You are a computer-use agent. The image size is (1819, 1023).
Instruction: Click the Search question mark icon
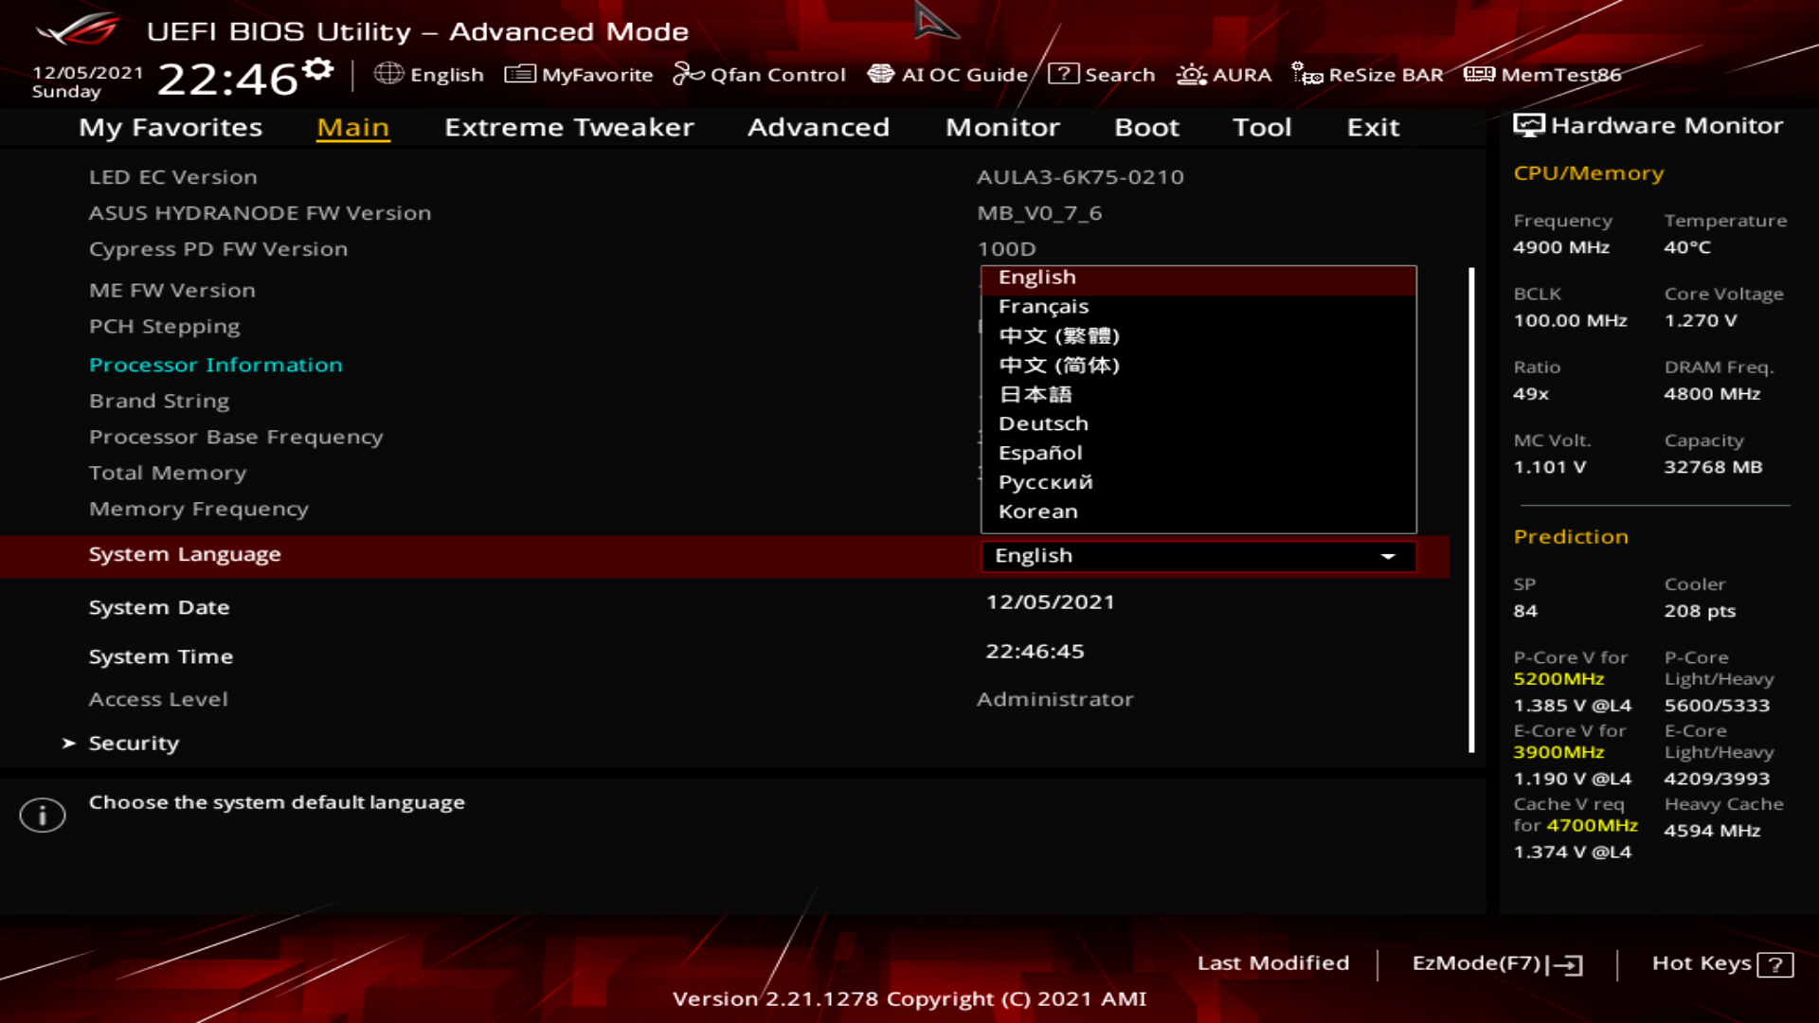pos(1063,74)
